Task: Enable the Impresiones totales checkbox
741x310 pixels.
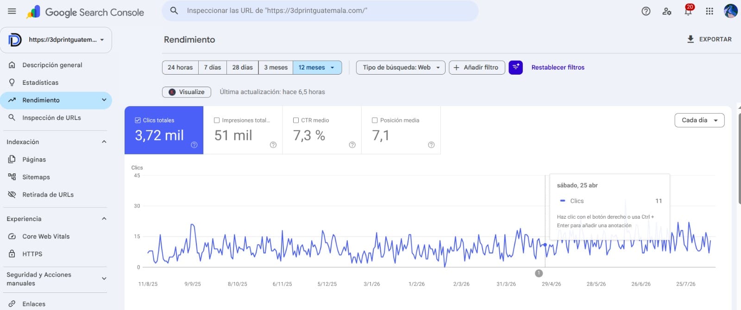Action: coord(217,120)
